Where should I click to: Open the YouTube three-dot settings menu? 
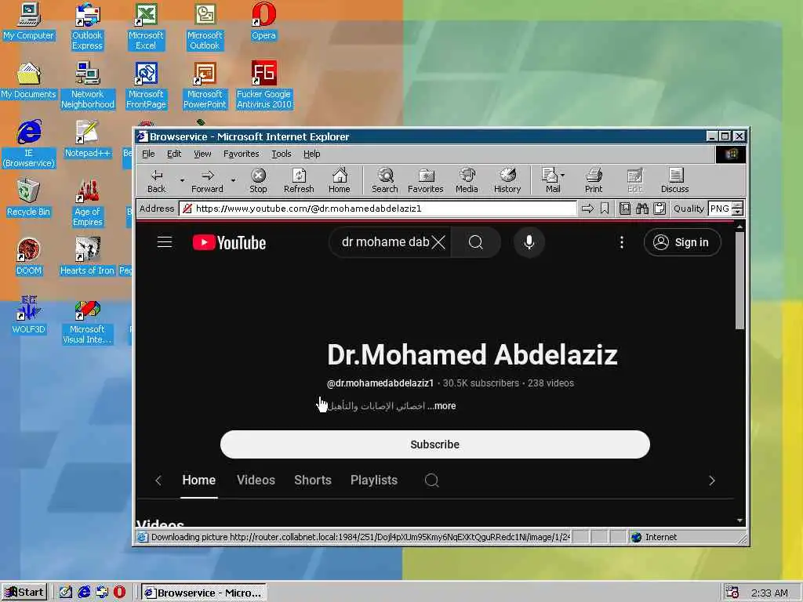click(622, 242)
